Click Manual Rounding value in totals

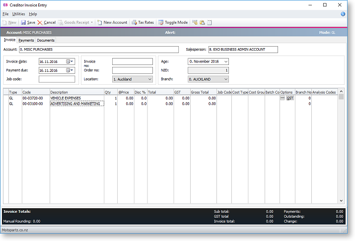[x=36, y=221]
